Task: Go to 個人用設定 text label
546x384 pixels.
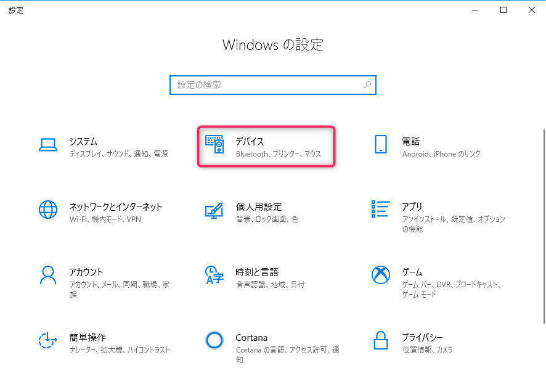Action: tap(259, 207)
